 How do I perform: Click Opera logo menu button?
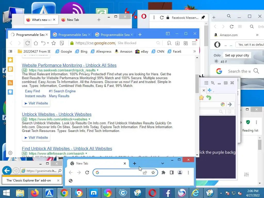tap(144, 16)
